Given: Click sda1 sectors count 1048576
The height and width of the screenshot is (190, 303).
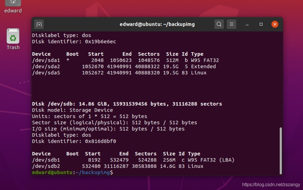Looking at the screenshot, I should tap(149, 60).
